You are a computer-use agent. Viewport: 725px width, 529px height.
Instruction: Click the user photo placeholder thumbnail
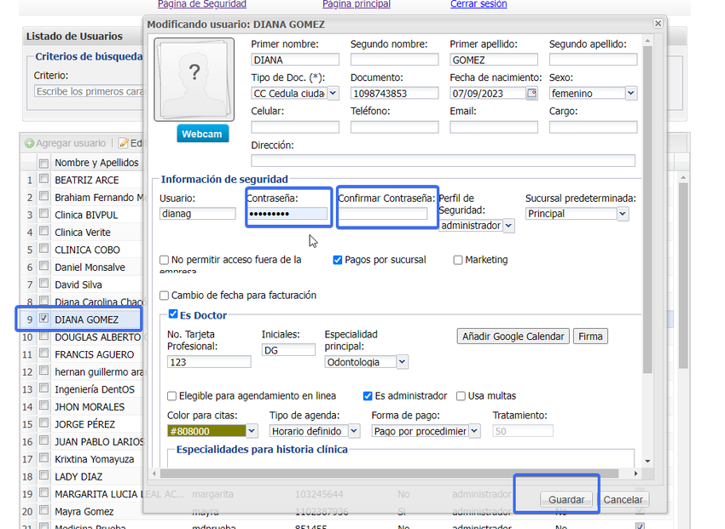click(194, 79)
